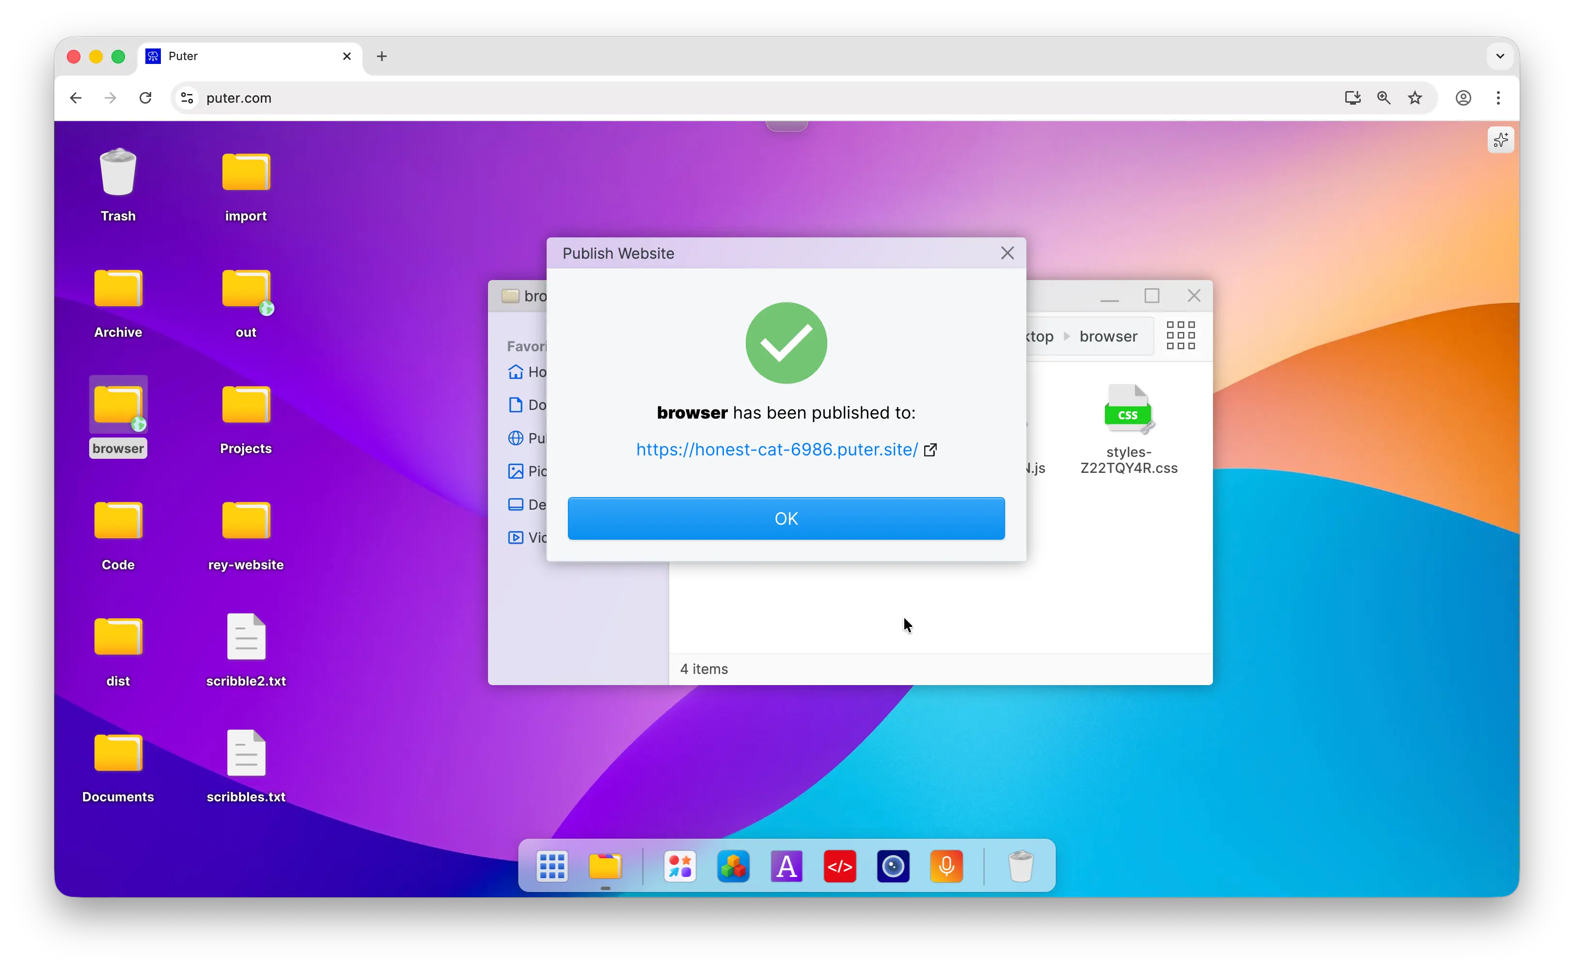Switch file view layout with grid icon
1574x969 pixels.
click(x=1180, y=336)
